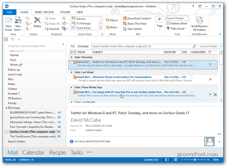Screen dimensions: 228x167
Task: Flag the Windows Phone 8 message
Action: click(211, 79)
